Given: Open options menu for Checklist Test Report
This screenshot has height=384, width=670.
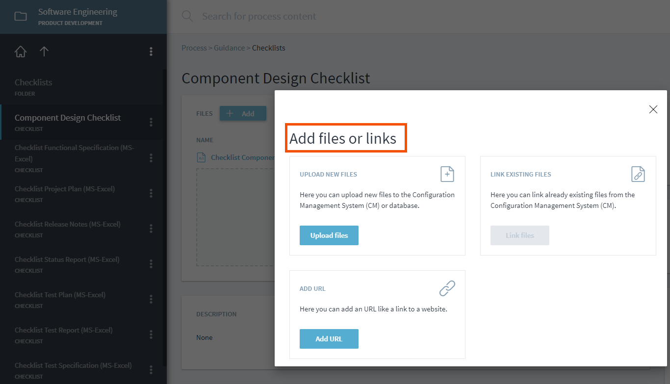Looking at the screenshot, I should click(151, 334).
